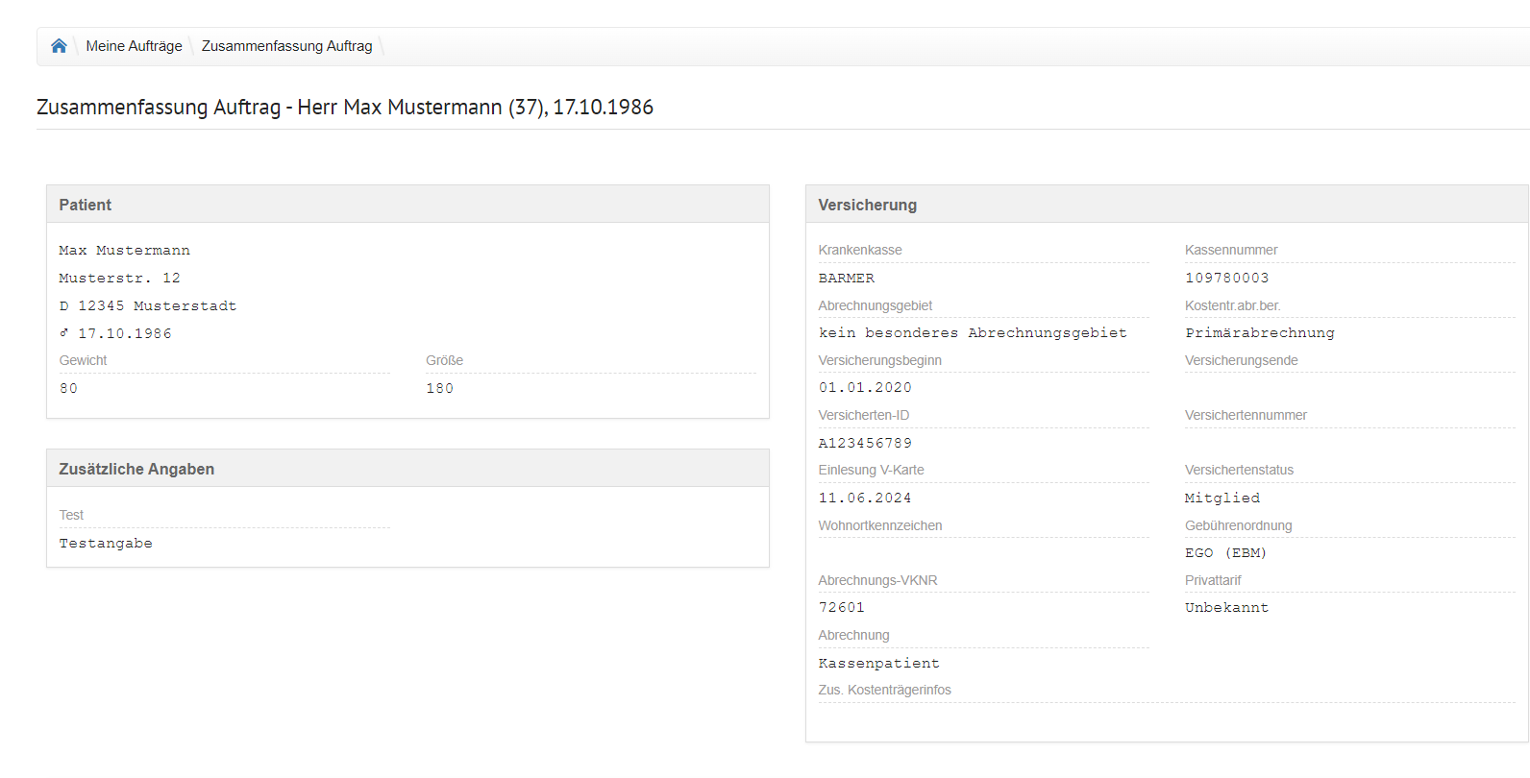Click the Kassennummer value 109780003

click(x=1226, y=279)
